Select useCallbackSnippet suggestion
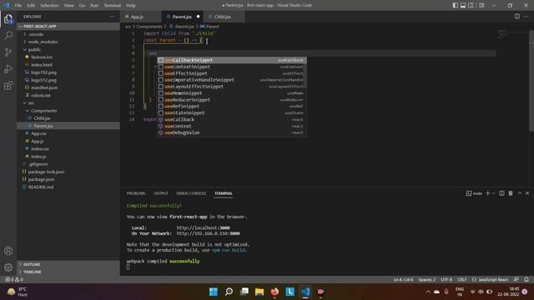Viewport: 534px width, 300px height. 232,60
